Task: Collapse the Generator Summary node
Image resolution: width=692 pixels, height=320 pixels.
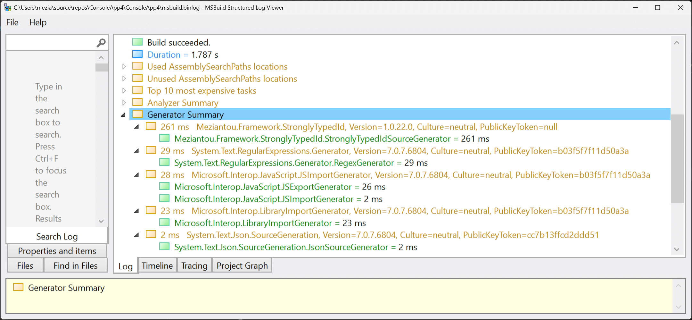Action: tap(123, 115)
